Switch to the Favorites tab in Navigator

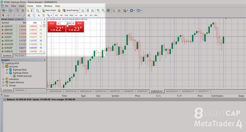coord(20,90)
